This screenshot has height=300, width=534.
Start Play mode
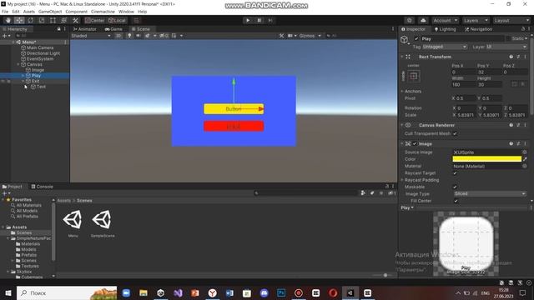248,20
